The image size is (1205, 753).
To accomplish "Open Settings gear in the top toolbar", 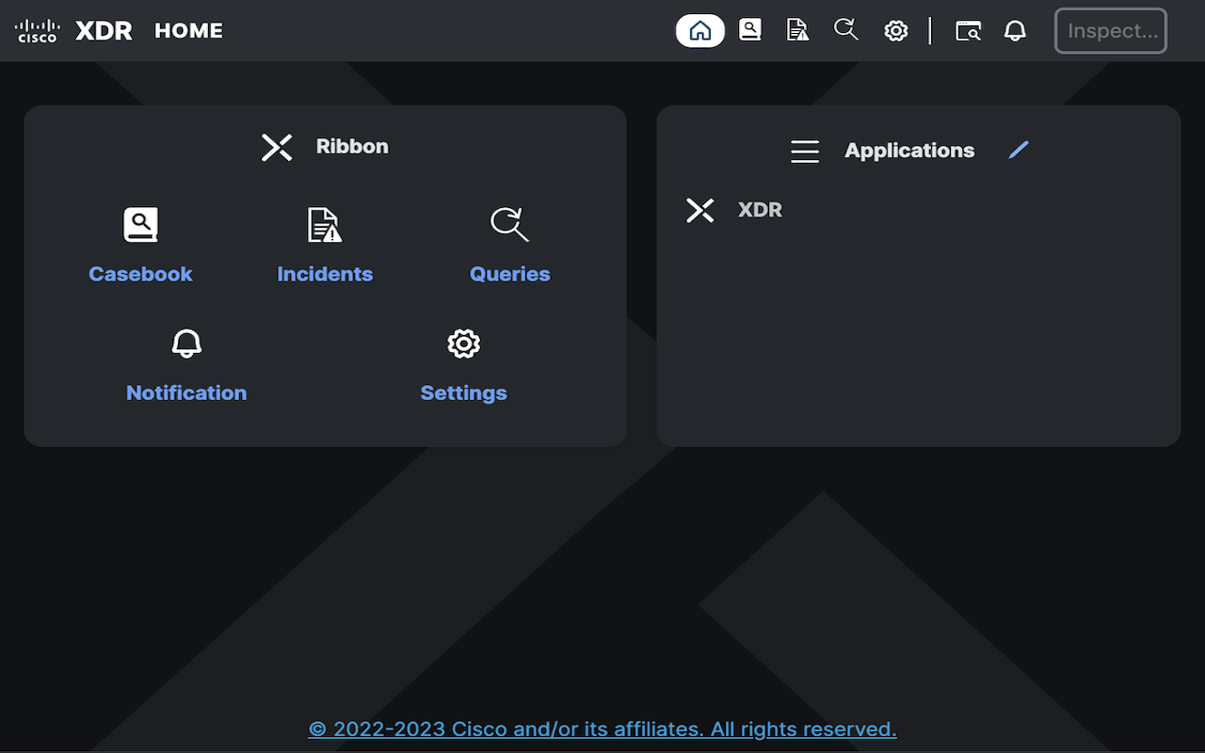I will coord(896,31).
